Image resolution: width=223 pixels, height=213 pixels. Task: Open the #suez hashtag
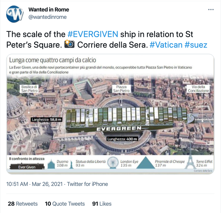click(196, 45)
